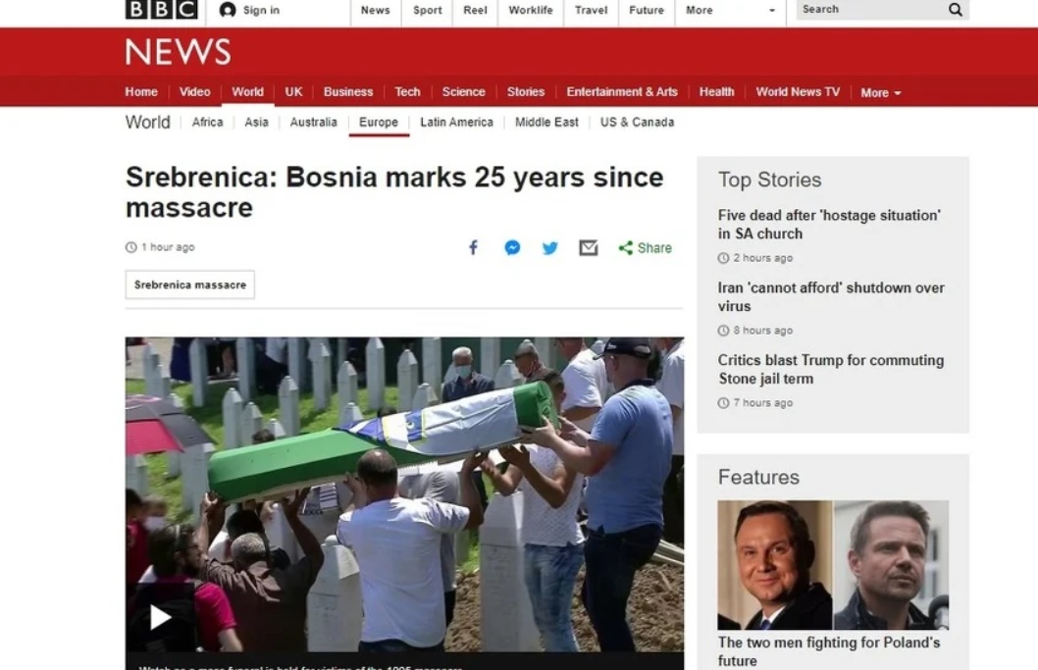Screen dimensions: 1038x670
Task: Open 'Five dead after hostage situation' story
Action: [829, 225]
